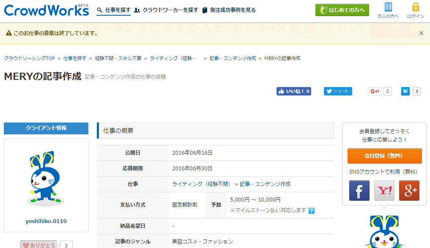Click the はじめての方へ button
This screenshot has height=248, width=430.
point(342,10)
